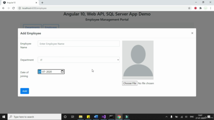This screenshot has height=120, width=214.
Task: Switch to Chrome on taskbar
Action: tap(119, 117)
